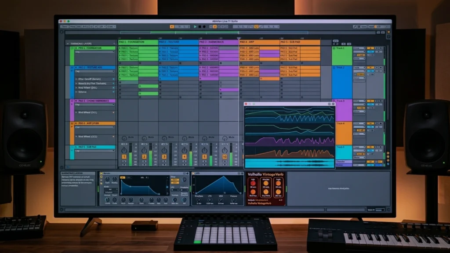
Task: Toggle track activator 3 in mixer
Action: 164,157
